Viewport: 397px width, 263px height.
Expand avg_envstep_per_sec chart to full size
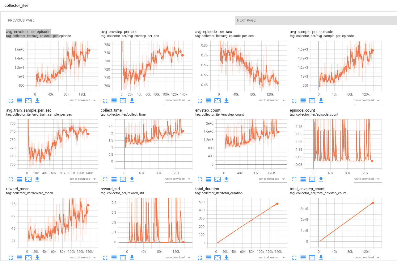(105, 101)
